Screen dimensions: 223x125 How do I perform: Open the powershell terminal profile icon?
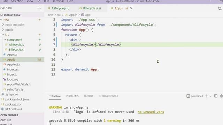(x=188, y=96)
